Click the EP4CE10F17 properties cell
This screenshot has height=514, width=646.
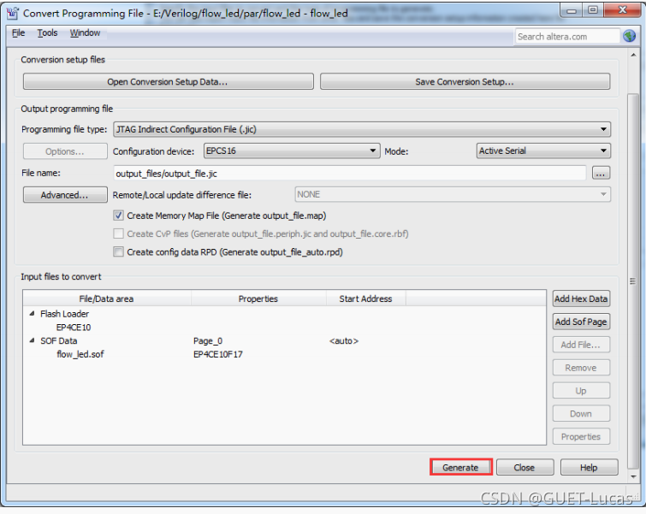[218, 354]
